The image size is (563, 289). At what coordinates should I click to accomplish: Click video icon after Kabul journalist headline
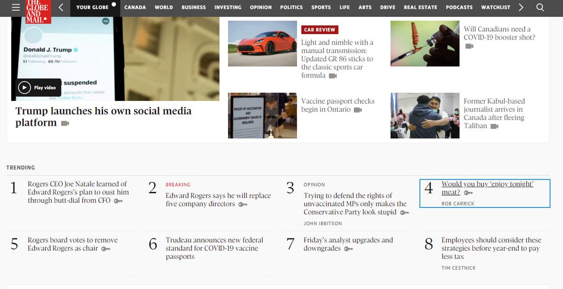click(x=495, y=127)
